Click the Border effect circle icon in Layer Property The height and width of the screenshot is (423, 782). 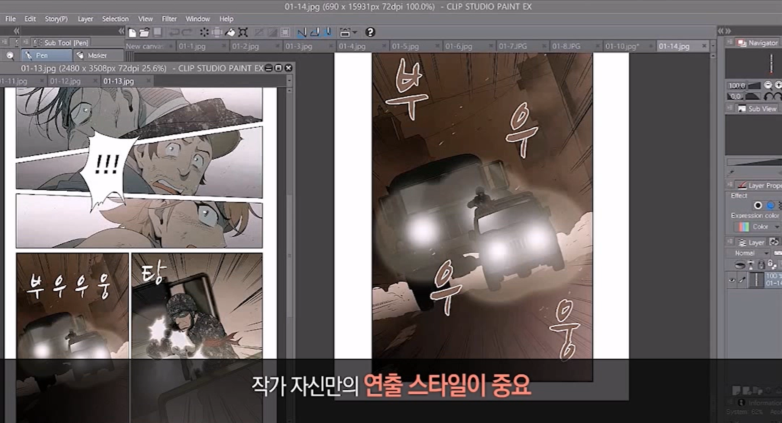click(758, 205)
